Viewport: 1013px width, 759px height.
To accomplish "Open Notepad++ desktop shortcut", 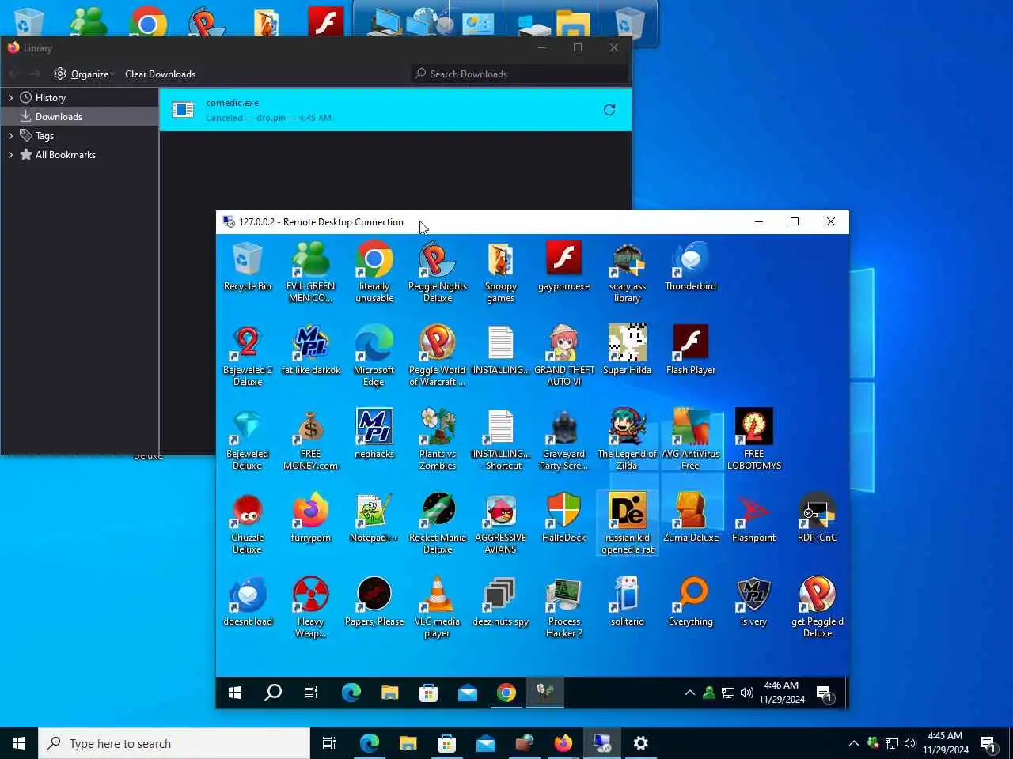I will (x=374, y=517).
